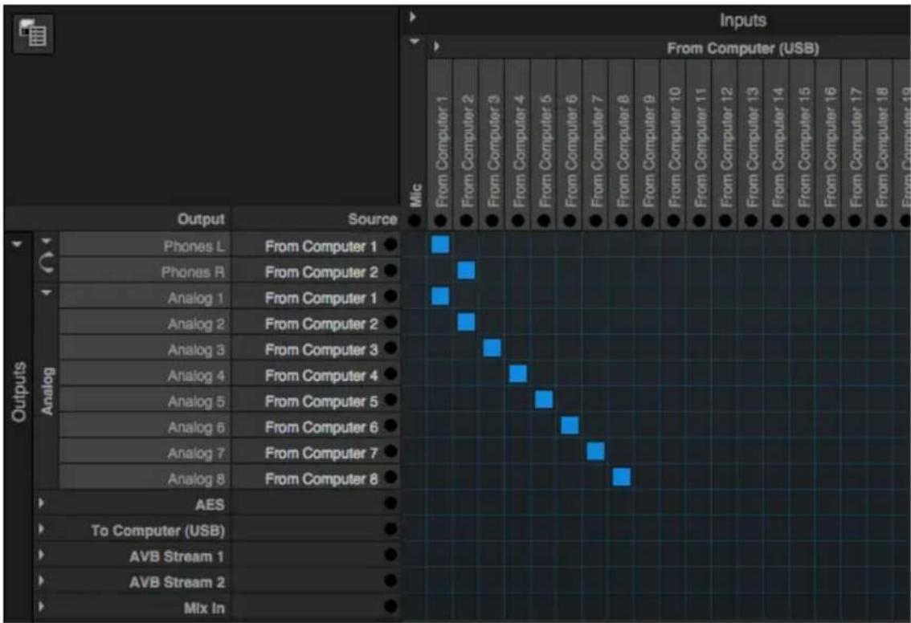The height and width of the screenshot is (623, 911).
Task: Toggle the Analog 5 to From Computer 5 routing square
Action: click(544, 400)
